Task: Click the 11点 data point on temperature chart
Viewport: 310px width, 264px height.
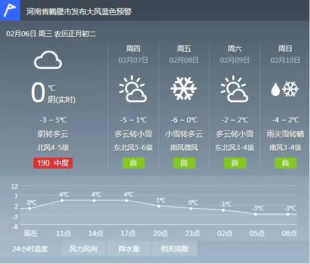Action: tap(62, 200)
